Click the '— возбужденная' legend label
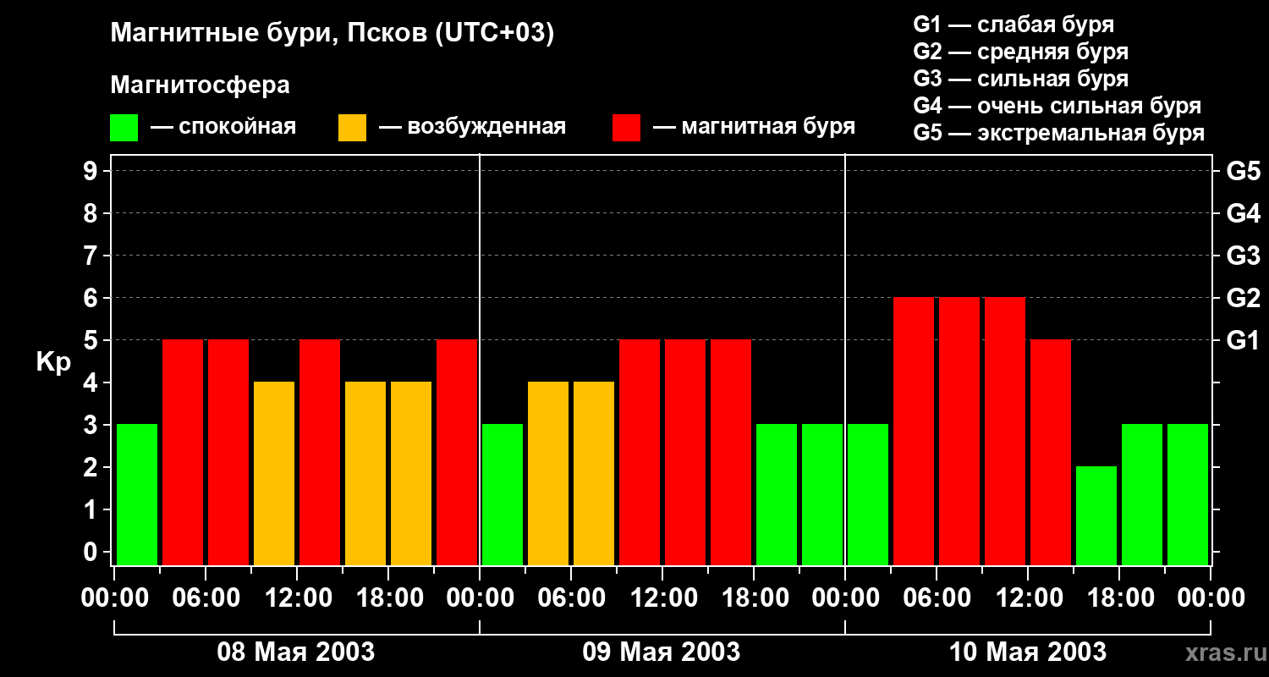 (472, 128)
